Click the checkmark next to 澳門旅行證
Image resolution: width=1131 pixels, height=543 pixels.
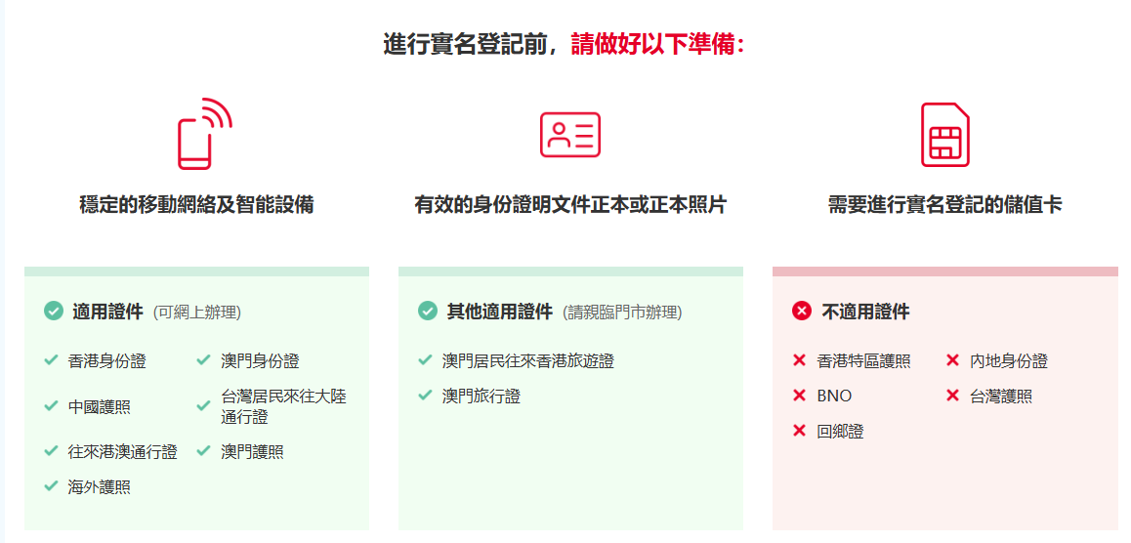[x=425, y=396]
